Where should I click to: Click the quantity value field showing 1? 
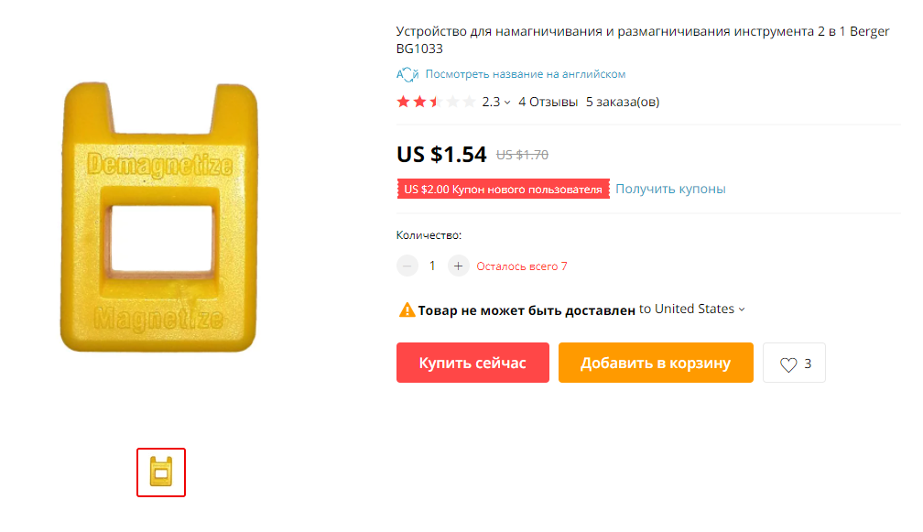[432, 266]
